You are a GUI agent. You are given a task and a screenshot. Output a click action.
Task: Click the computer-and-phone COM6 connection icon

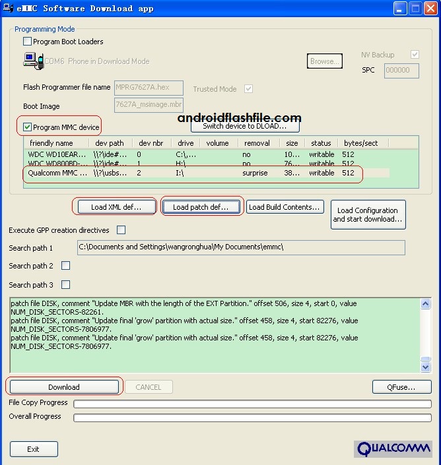click(x=33, y=61)
